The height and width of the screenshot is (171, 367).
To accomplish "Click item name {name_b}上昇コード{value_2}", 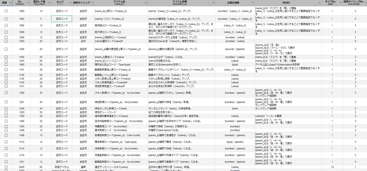I will [111, 11].
